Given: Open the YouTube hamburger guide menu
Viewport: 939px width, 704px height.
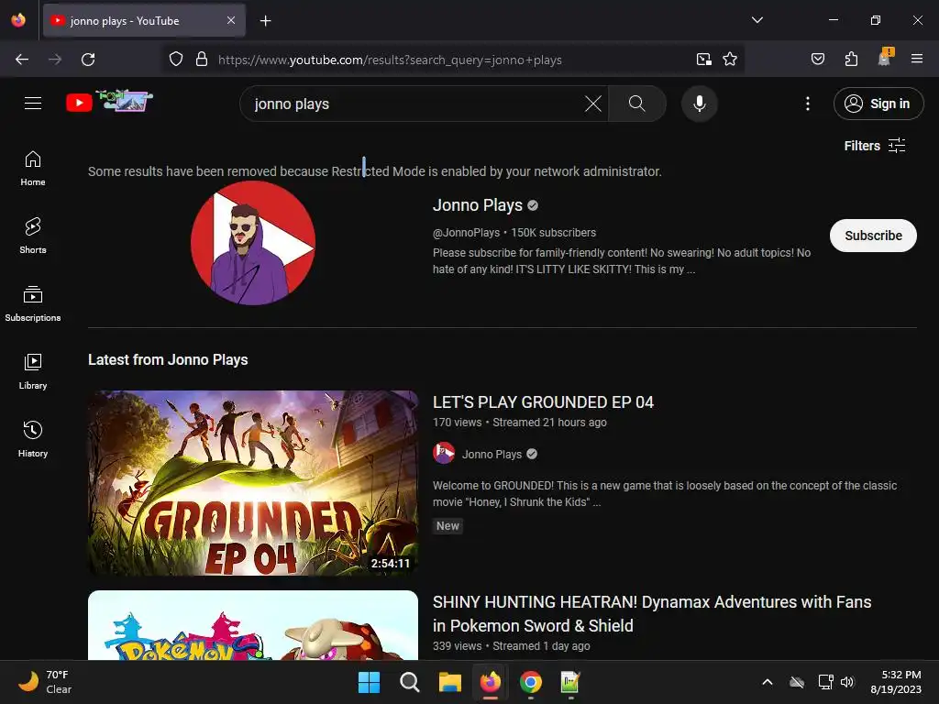Looking at the screenshot, I should 33,103.
